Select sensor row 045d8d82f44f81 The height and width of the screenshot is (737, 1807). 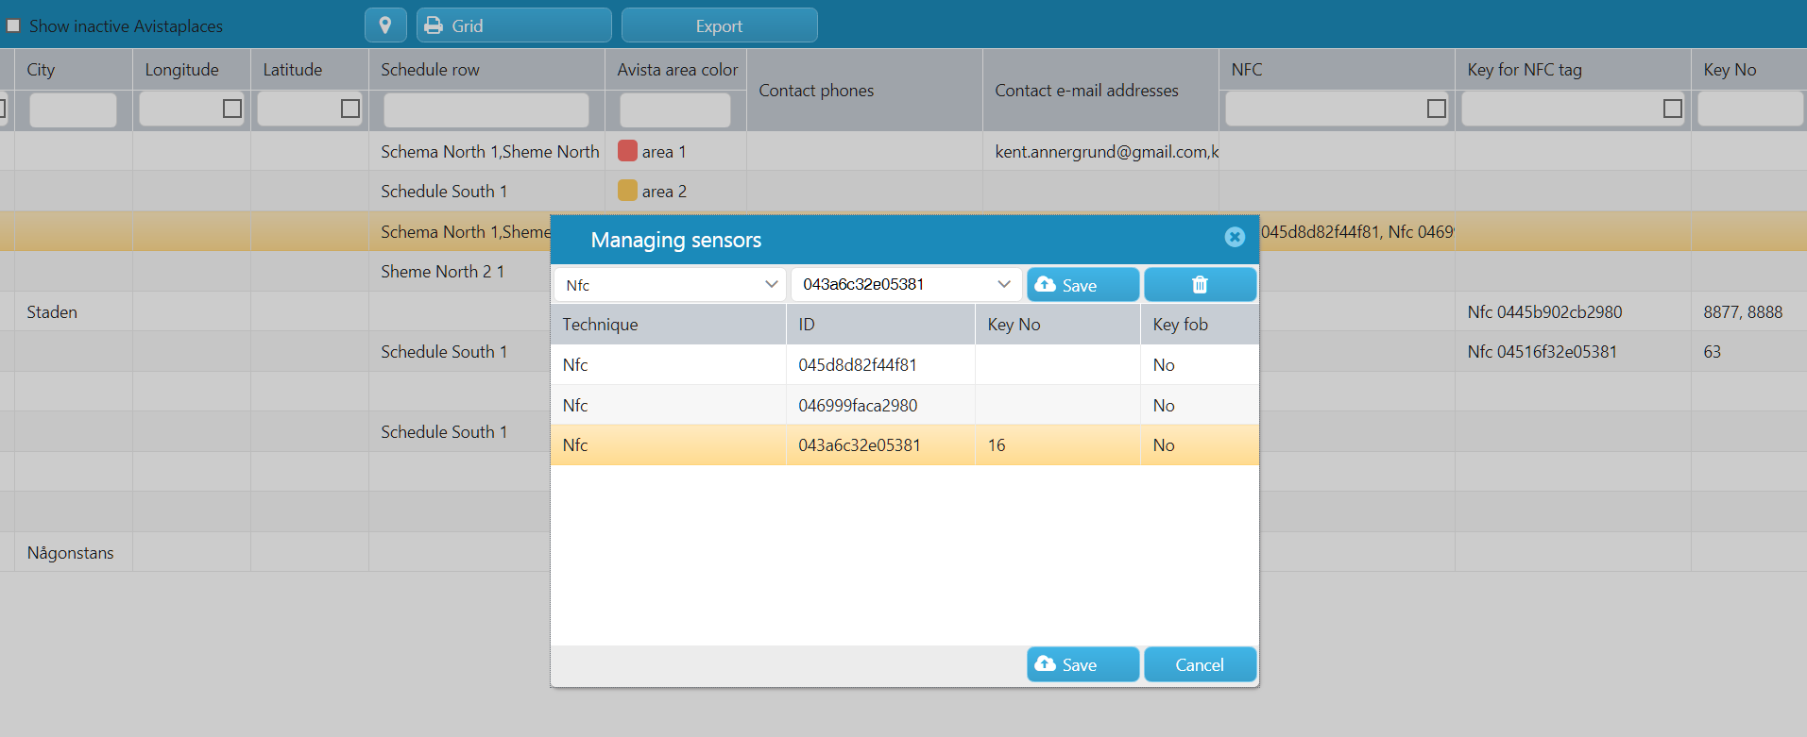904,365
